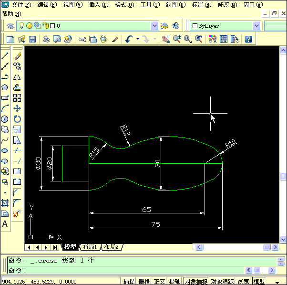Click the vertical scrollbar down arrow
Image resolution: width=287 pixels, height=285 pixels.
click(x=283, y=239)
